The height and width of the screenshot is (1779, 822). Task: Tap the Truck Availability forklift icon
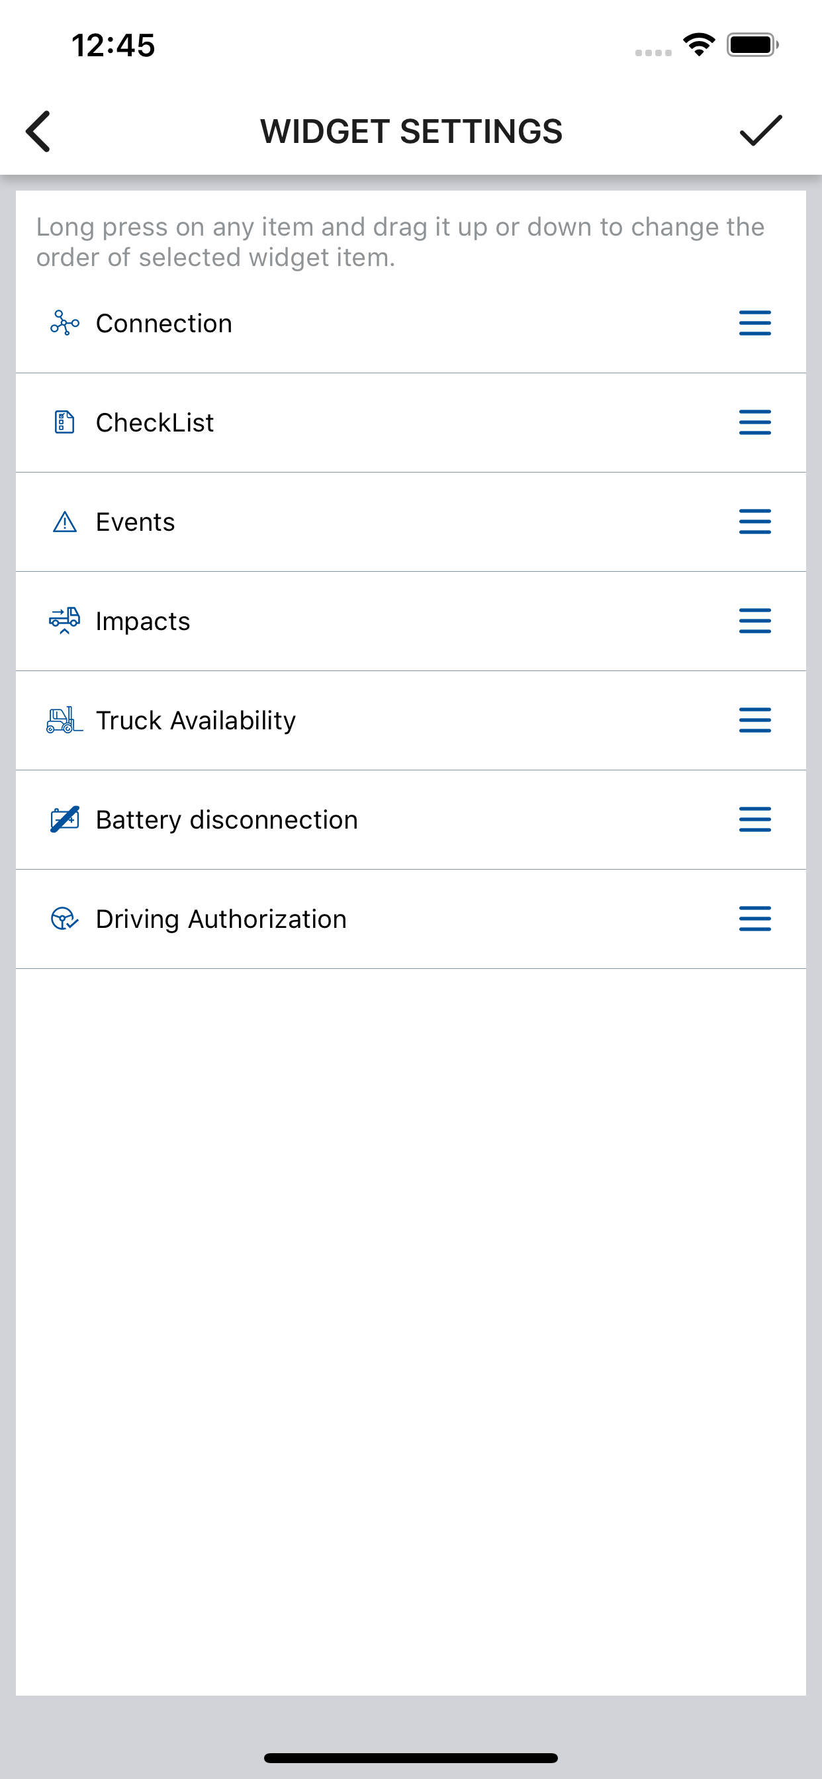(64, 720)
